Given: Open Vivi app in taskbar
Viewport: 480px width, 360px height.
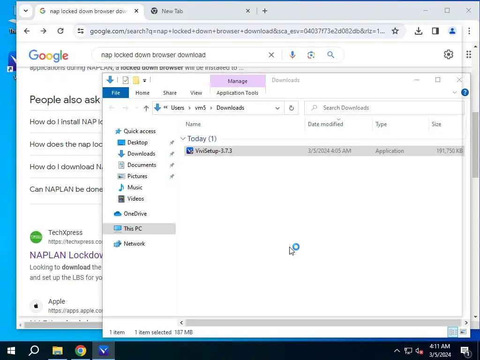Looking at the screenshot, I should (104, 351).
